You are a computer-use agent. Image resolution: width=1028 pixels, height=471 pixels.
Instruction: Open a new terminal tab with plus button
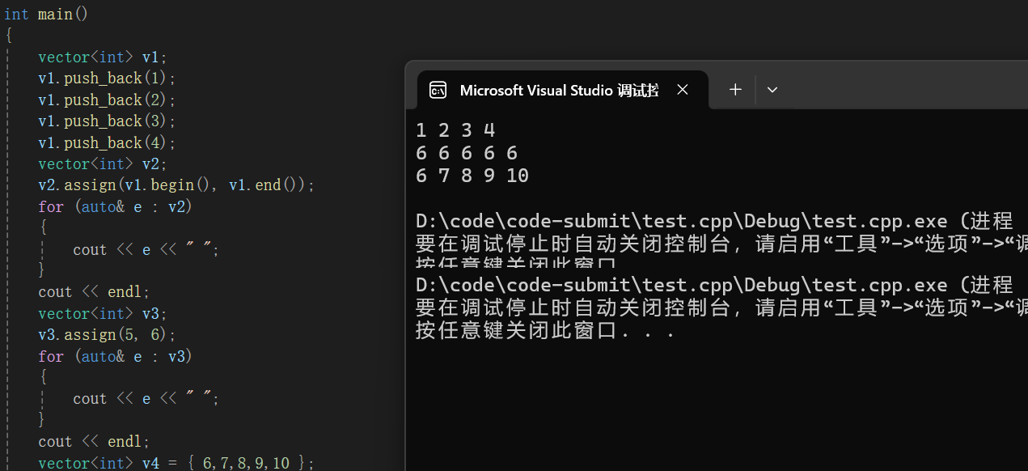click(x=735, y=90)
